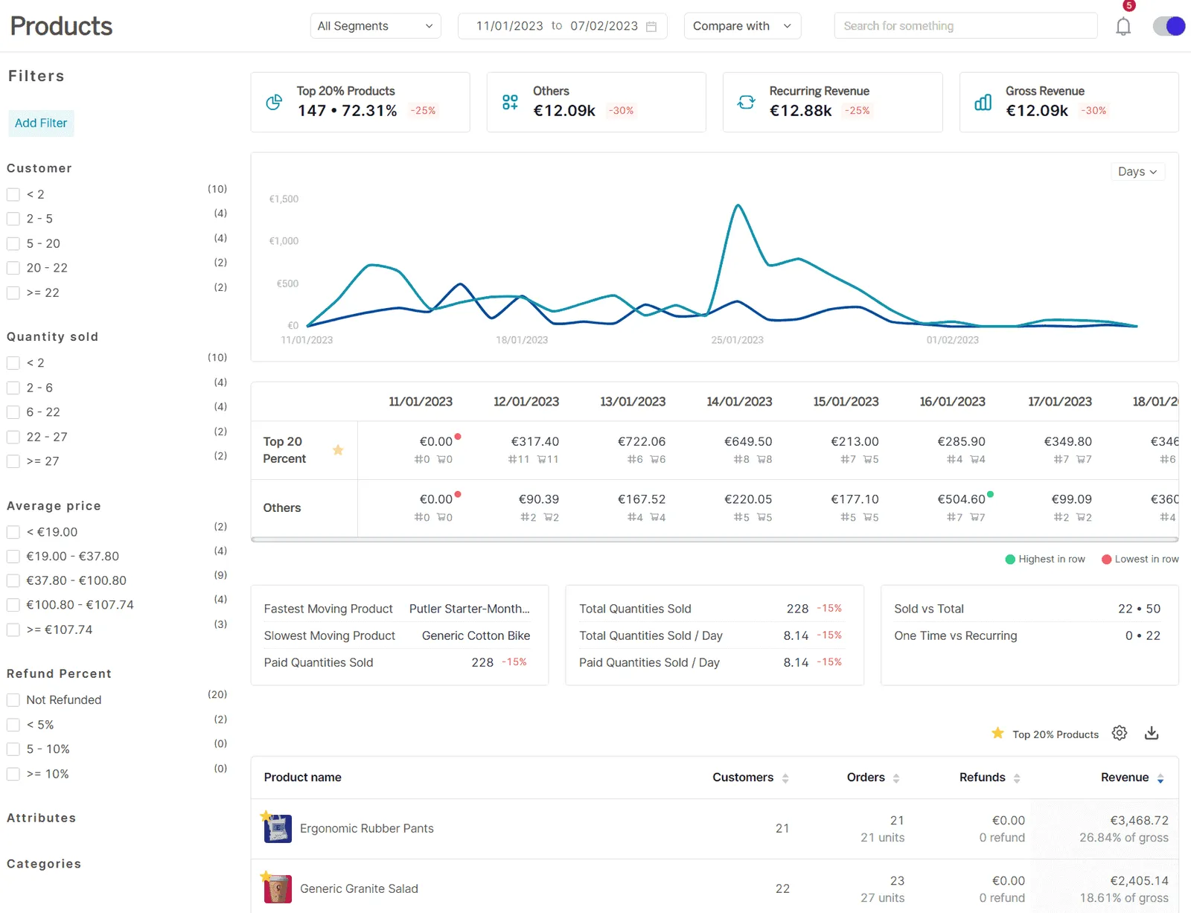
Task: Click Generic Cotton Bike slowest product
Action: point(476,635)
